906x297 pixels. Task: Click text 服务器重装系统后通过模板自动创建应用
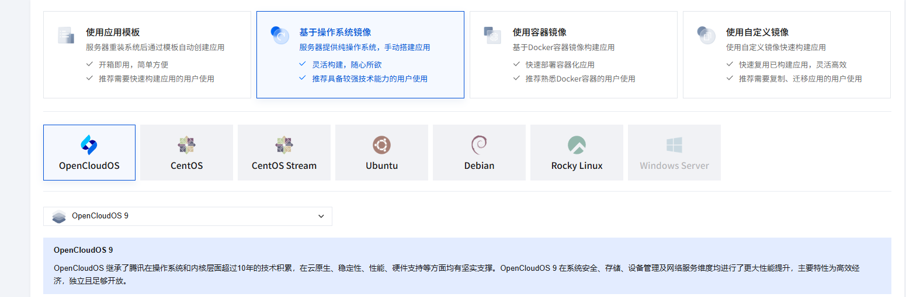(x=155, y=47)
